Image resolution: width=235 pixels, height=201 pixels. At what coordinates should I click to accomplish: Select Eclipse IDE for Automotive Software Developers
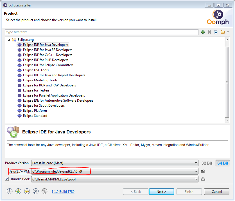click(58, 100)
